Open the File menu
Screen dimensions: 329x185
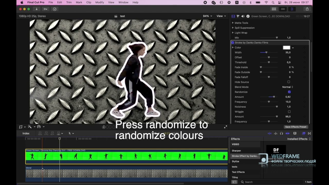coord(51,2)
